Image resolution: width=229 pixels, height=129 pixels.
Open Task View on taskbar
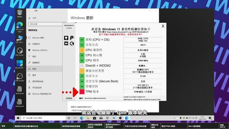click(75, 118)
